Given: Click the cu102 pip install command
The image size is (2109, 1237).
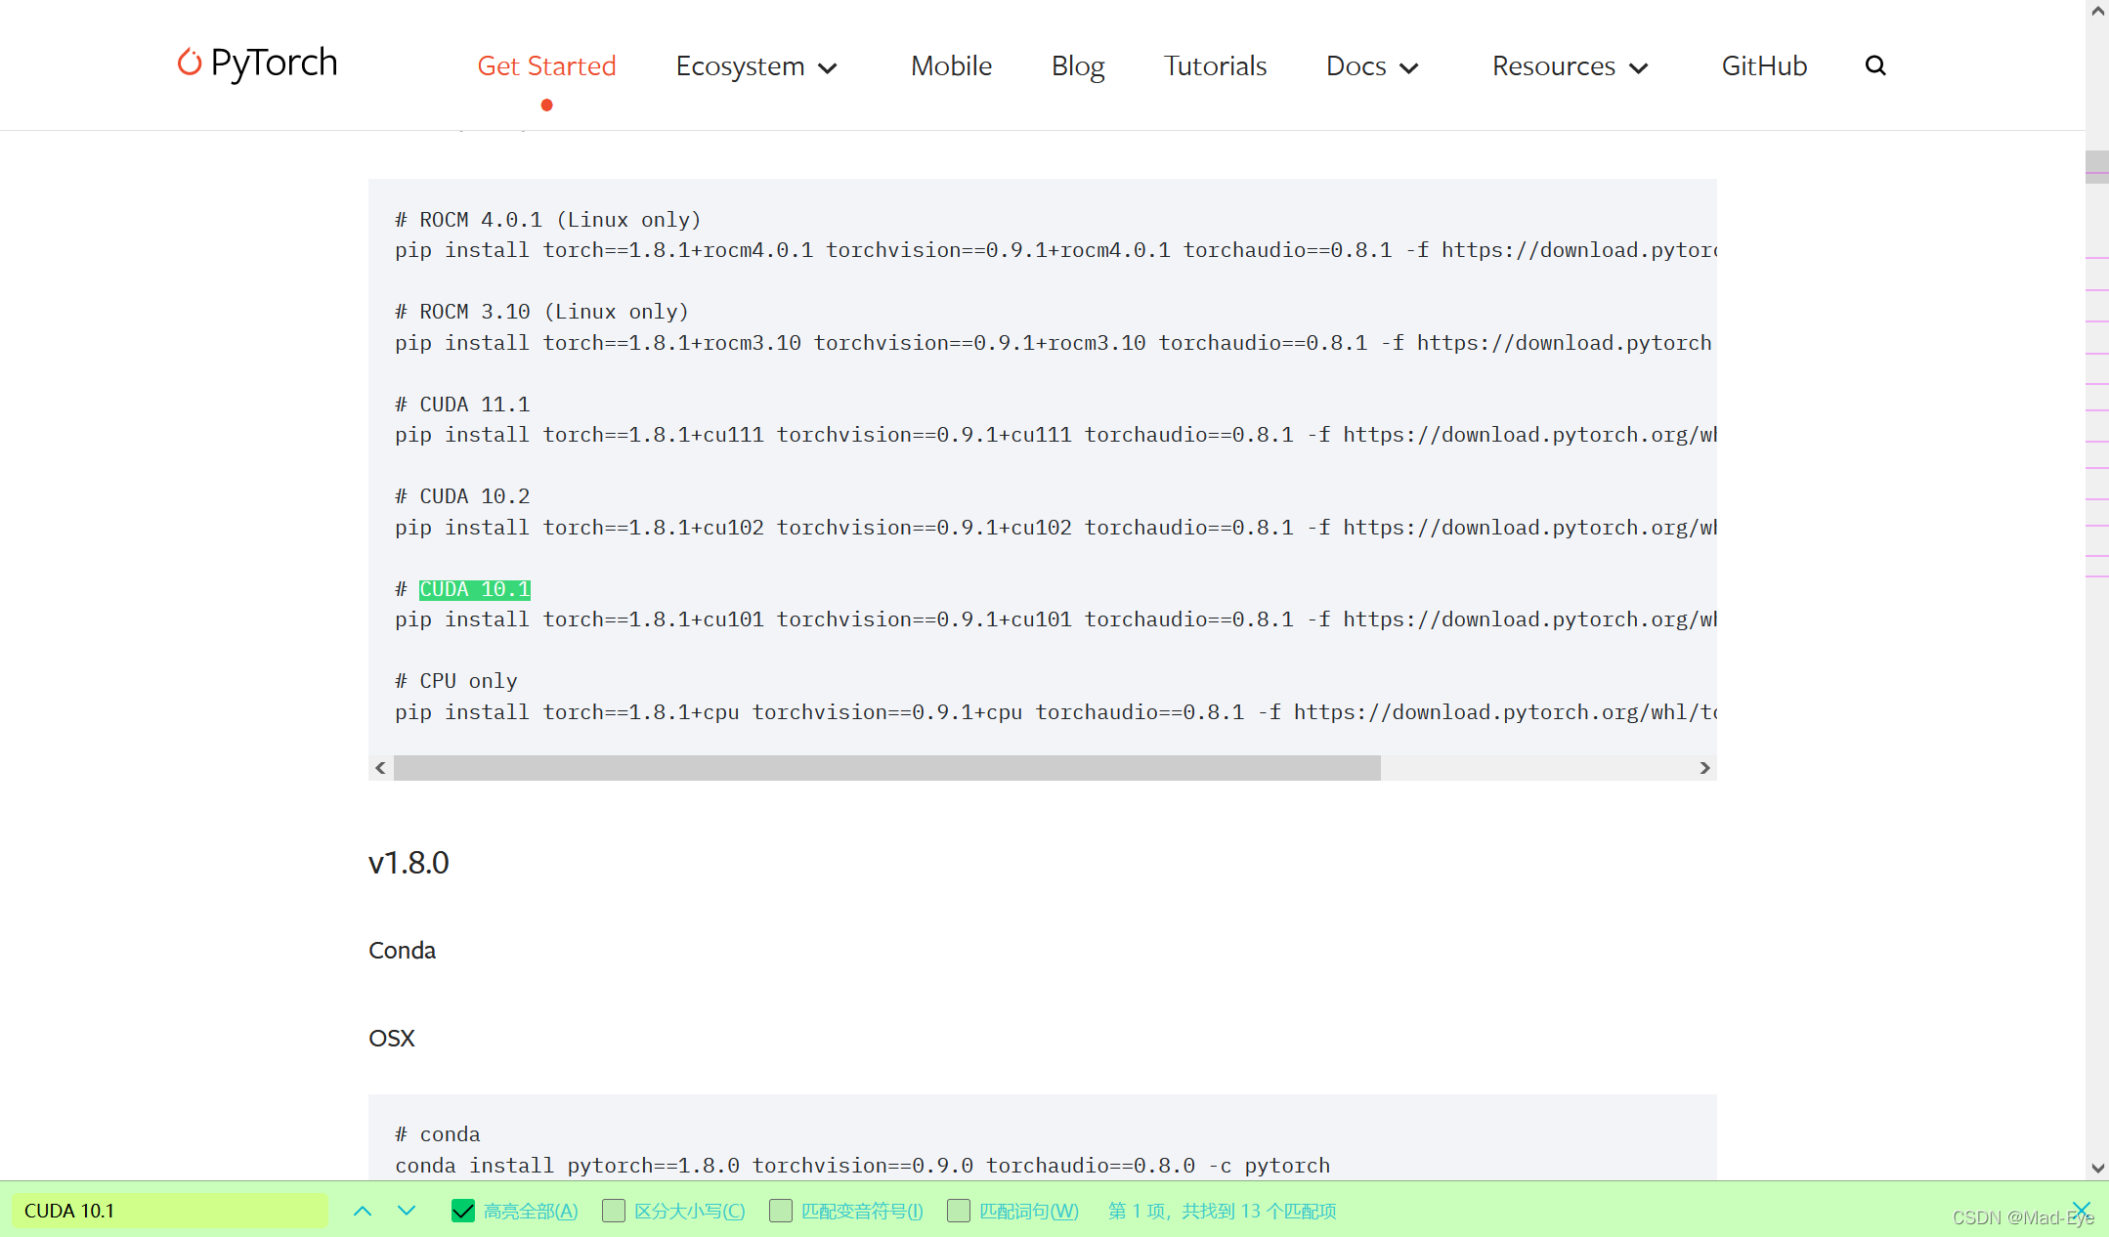Looking at the screenshot, I should click(x=1055, y=528).
